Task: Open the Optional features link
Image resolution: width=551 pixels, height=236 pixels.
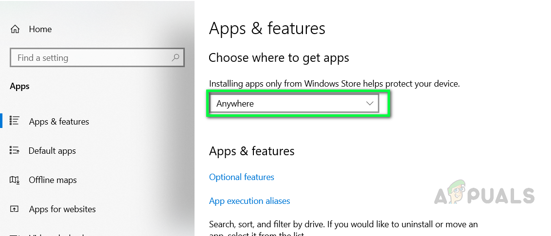Action: tap(242, 177)
